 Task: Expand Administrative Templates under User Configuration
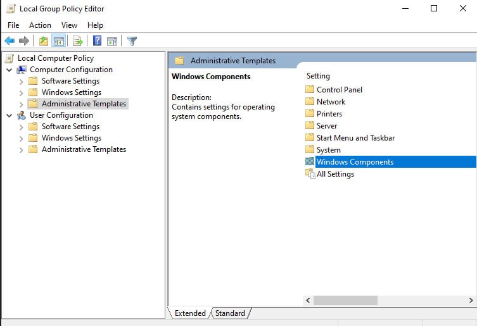(21, 150)
